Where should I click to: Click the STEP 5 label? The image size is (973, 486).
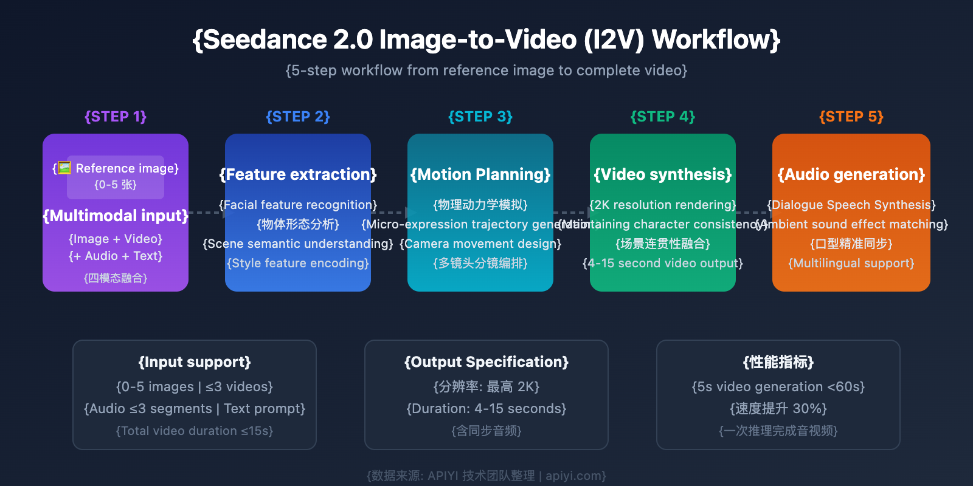click(851, 117)
